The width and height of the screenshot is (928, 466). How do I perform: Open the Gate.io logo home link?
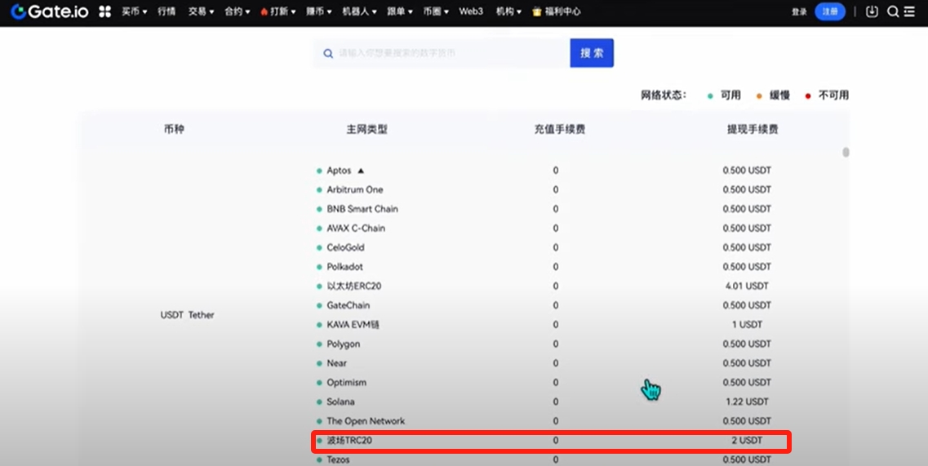click(x=50, y=11)
